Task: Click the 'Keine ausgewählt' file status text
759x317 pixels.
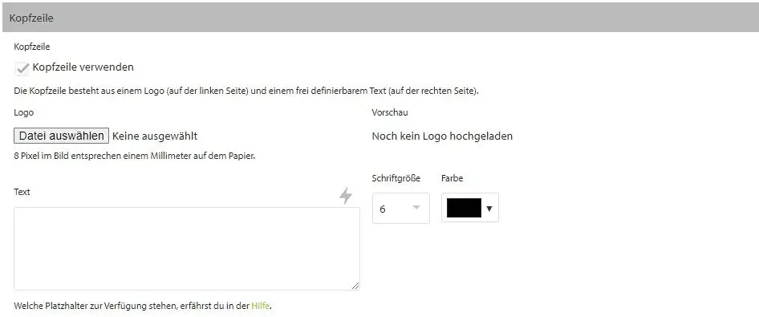Action: tap(155, 136)
